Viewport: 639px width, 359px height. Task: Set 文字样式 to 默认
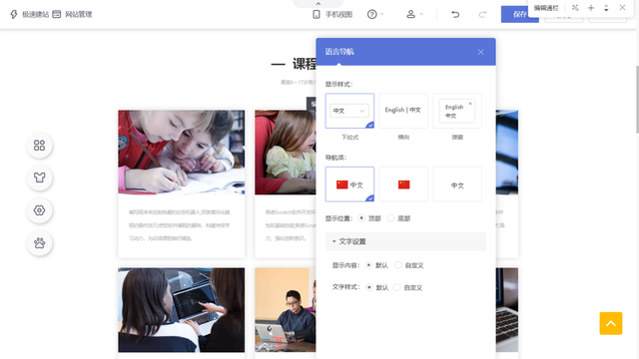coord(369,287)
